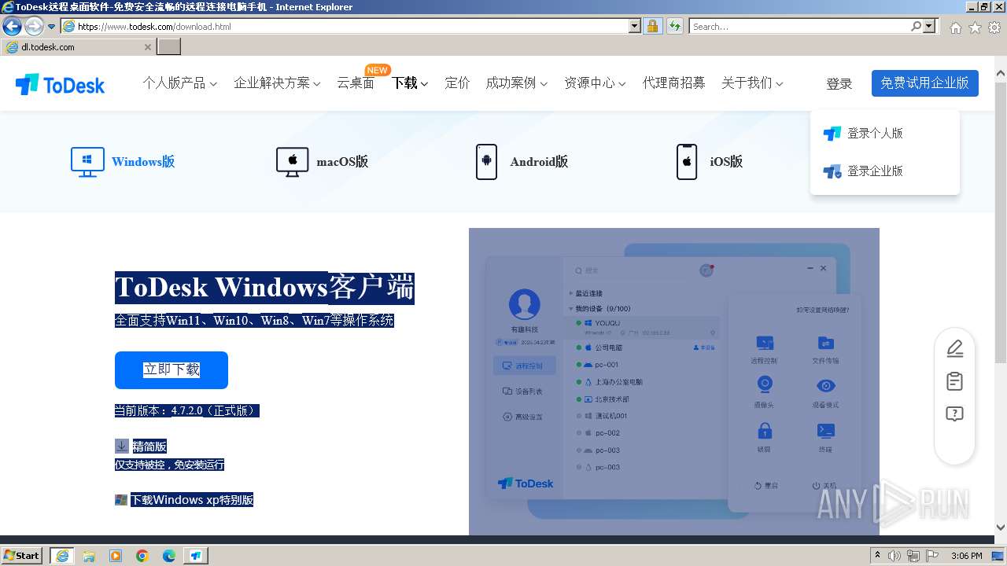Image resolution: width=1007 pixels, height=566 pixels.
Task: Click the 当前版本：4.7.2.0 version text
Action: pos(186,410)
